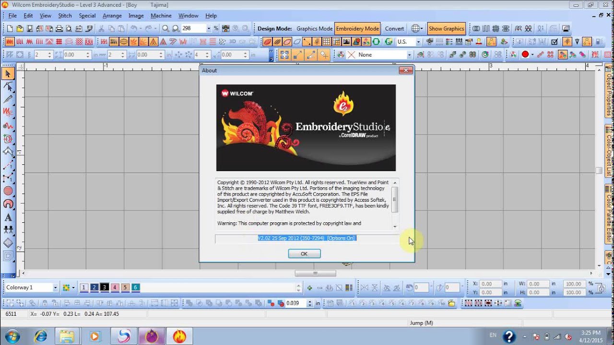614x345 pixels.
Task: Click the monitor icon on top-right toolbar
Action: 566,29
